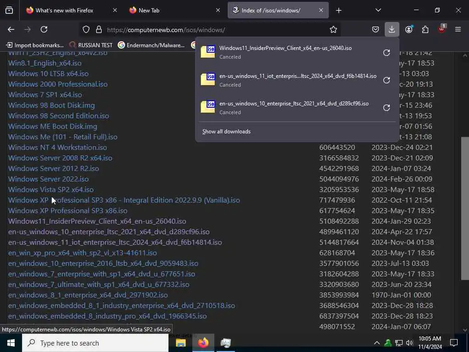Open the Windows Start menu
469x352 pixels.
11,343
